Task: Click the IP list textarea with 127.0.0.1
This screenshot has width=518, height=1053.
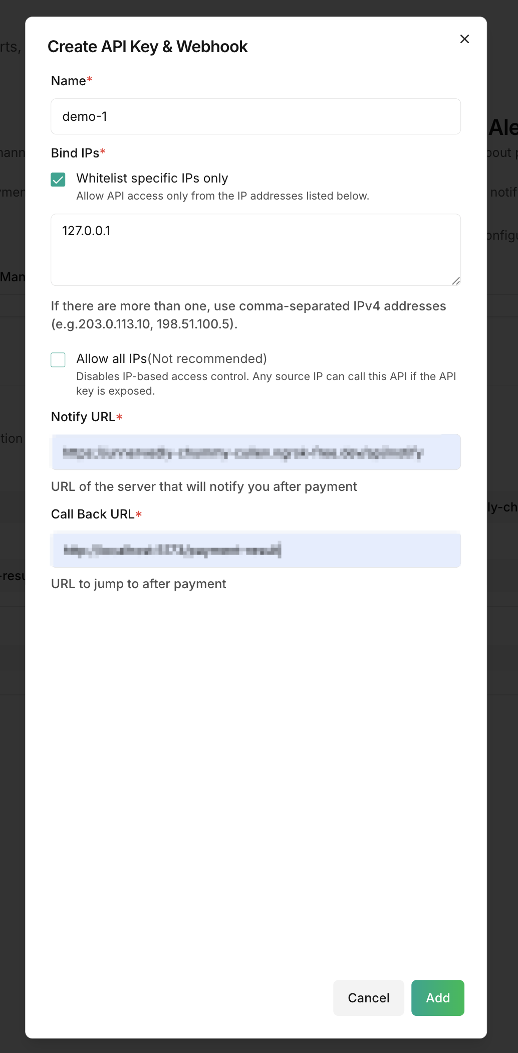Action: 255,250
